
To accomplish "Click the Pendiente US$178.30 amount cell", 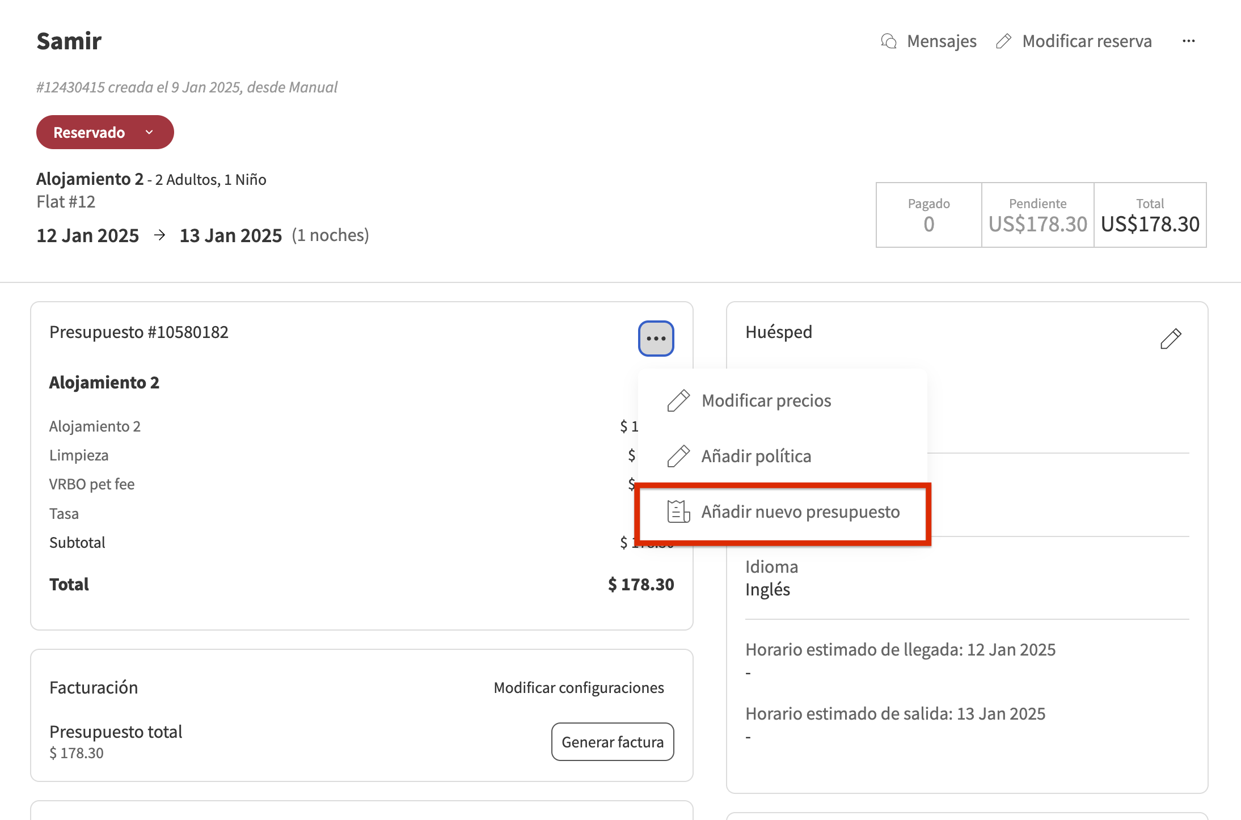I will tap(1037, 224).
